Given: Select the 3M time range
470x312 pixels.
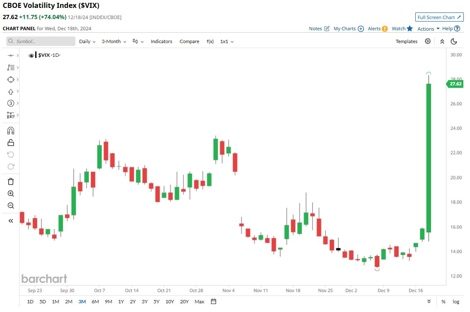Looking at the screenshot, I should (x=82, y=302).
